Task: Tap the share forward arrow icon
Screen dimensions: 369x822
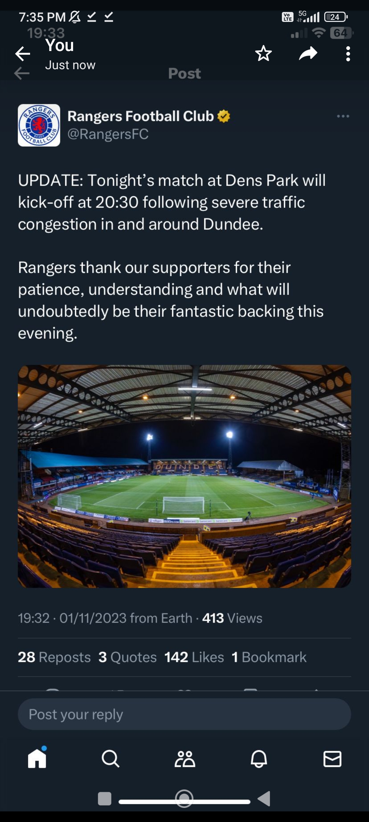Action: tap(308, 54)
